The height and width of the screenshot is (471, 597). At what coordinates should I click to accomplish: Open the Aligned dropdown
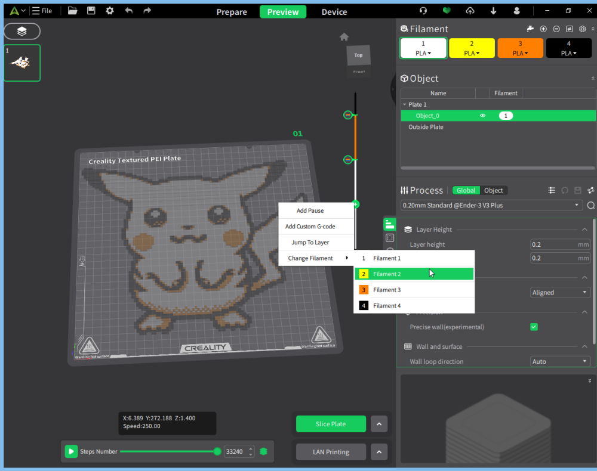(560, 292)
